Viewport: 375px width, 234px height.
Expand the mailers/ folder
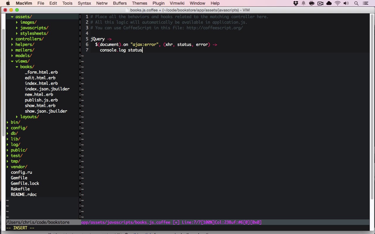(12, 50)
